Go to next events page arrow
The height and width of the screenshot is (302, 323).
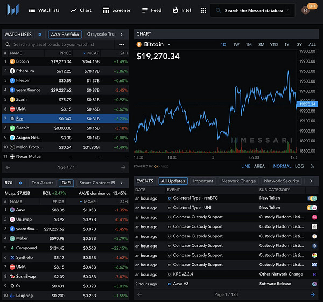point(313,294)
